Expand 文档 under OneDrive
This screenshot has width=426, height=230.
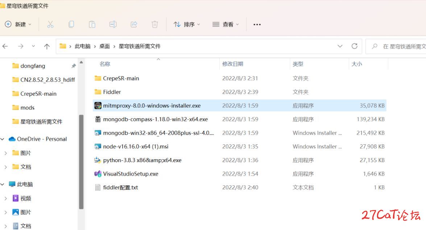[x=6, y=167]
